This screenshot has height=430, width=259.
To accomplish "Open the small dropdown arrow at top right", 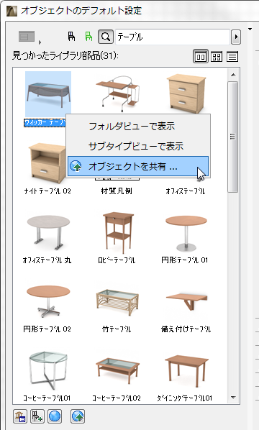I will tap(250, 29).
